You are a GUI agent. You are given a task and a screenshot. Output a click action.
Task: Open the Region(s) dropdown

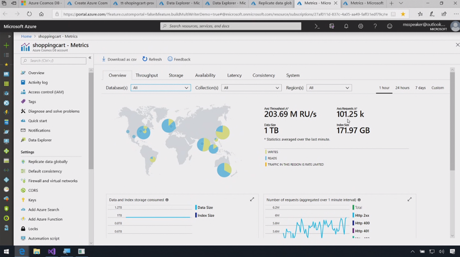329,88
